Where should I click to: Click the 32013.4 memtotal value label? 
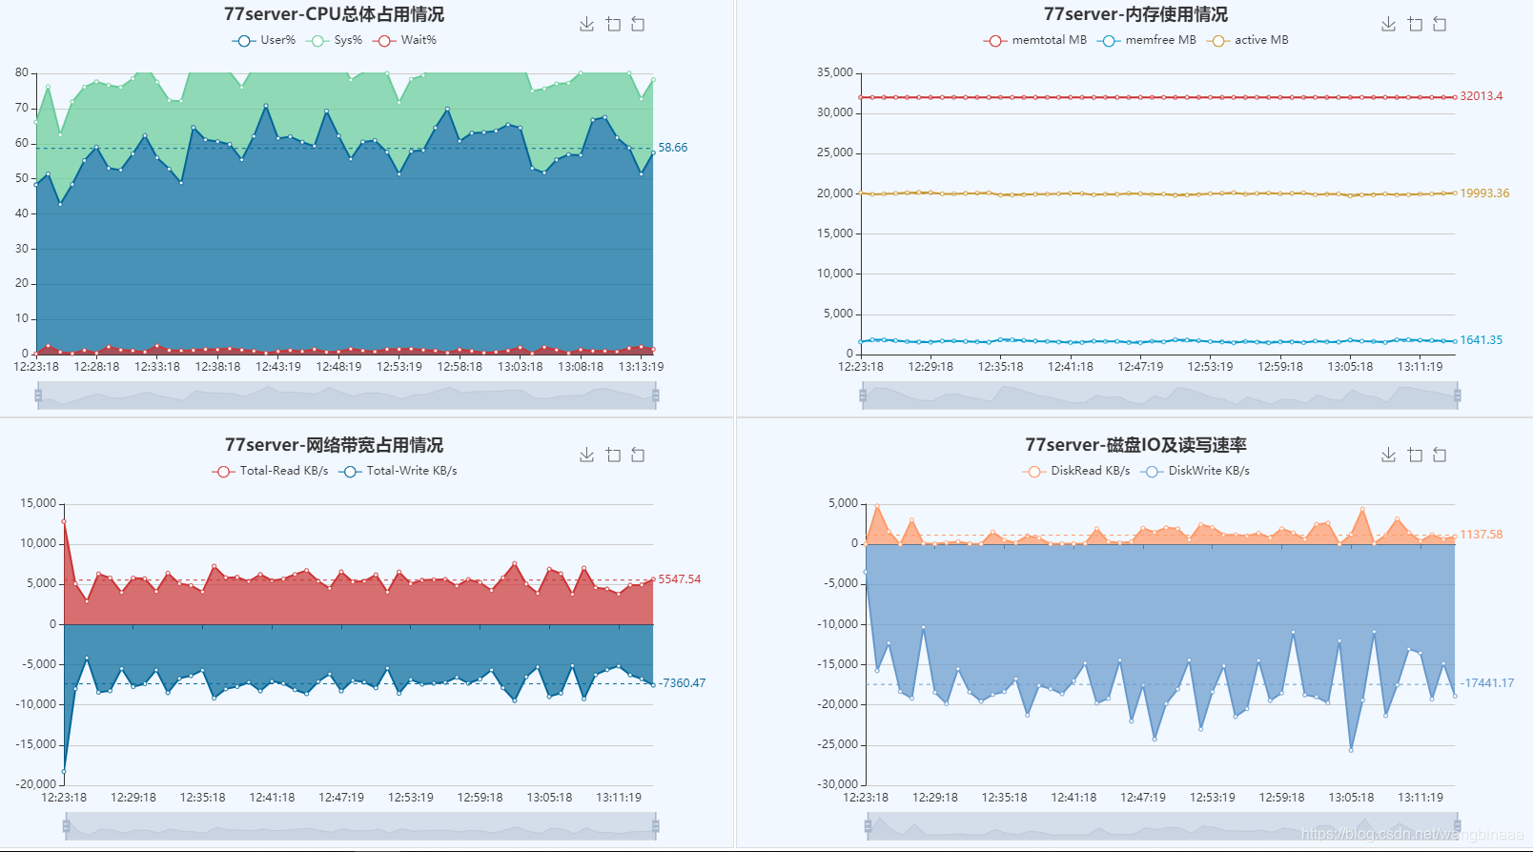1482,96
